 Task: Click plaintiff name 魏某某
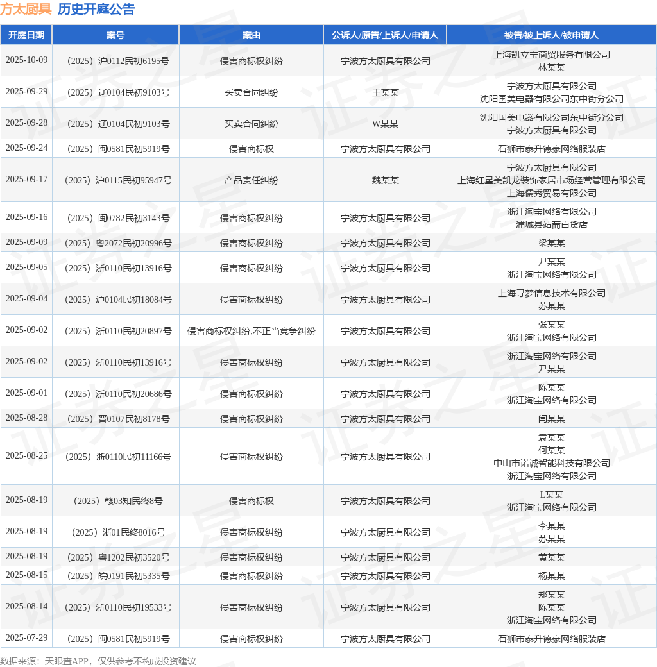[385, 180]
